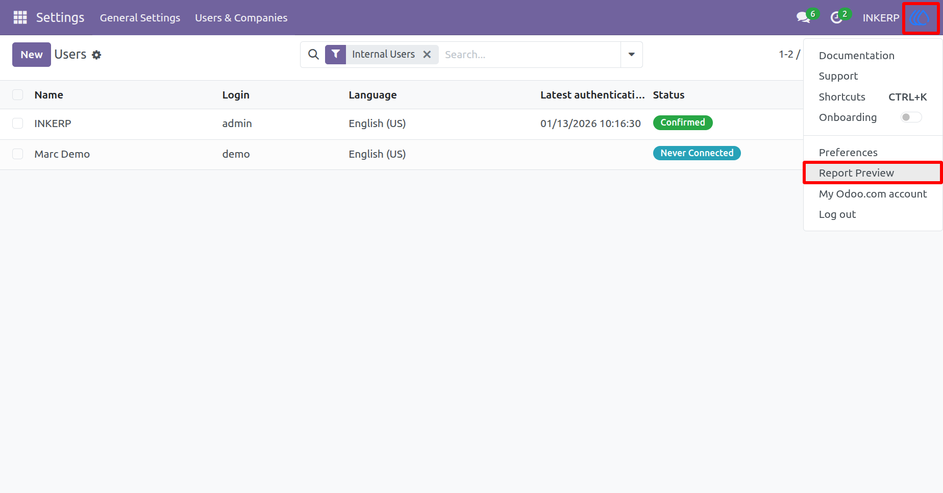Click the Never Connected status badge

tap(697, 153)
